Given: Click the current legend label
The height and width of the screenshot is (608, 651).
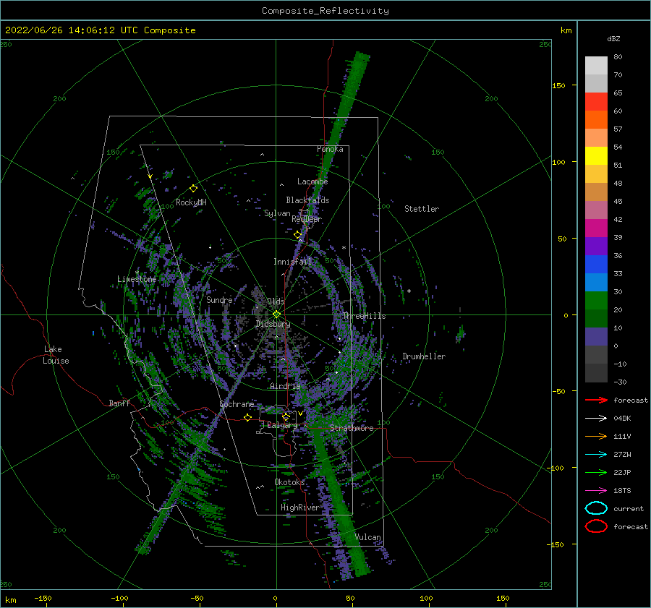Looking at the screenshot, I should [x=628, y=508].
